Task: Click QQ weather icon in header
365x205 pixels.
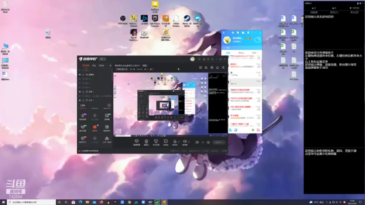Action: pyautogui.click(x=257, y=40)
